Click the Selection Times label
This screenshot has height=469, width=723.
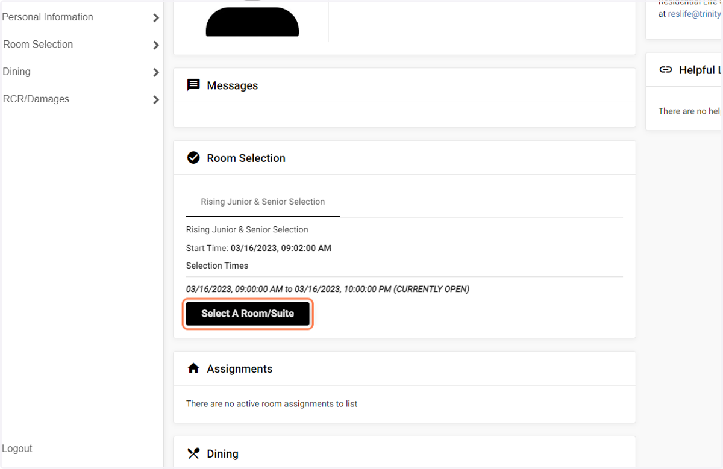click(x=217, y=266)
